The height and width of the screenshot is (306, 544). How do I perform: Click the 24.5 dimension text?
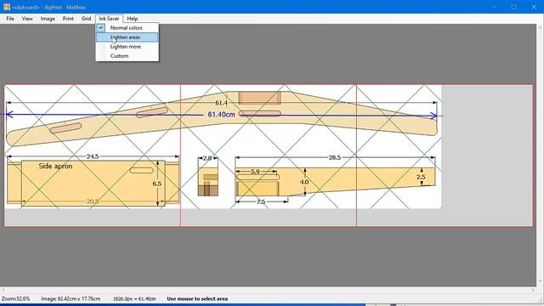click(93, 156)
